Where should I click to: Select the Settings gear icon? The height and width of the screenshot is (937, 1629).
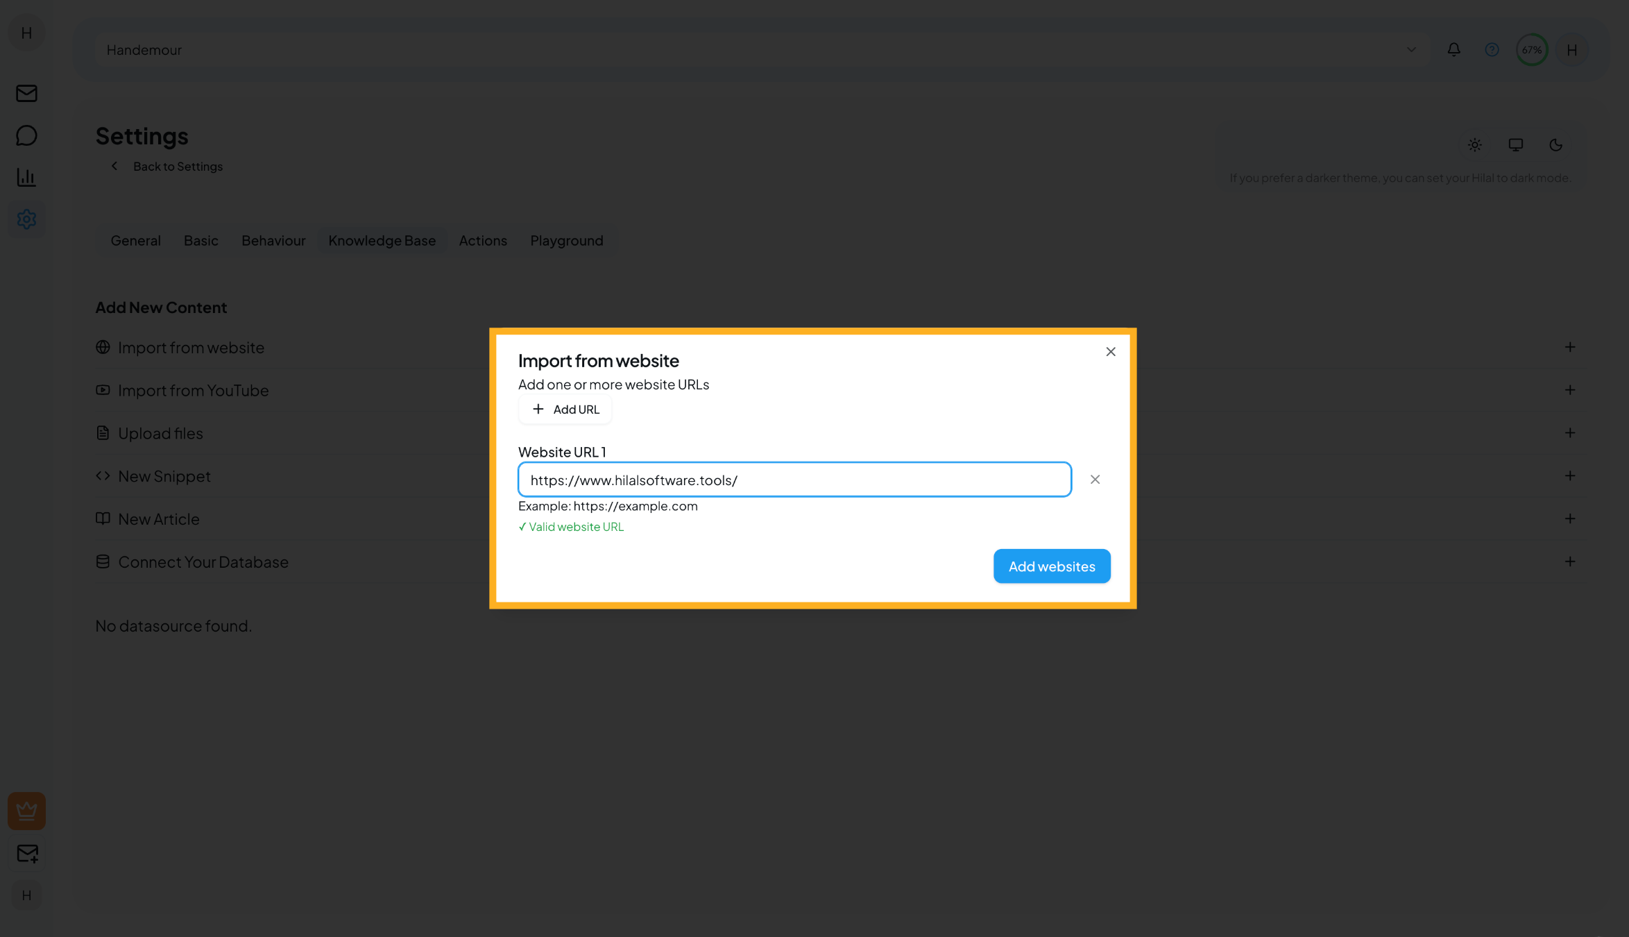tap(26, 219)
